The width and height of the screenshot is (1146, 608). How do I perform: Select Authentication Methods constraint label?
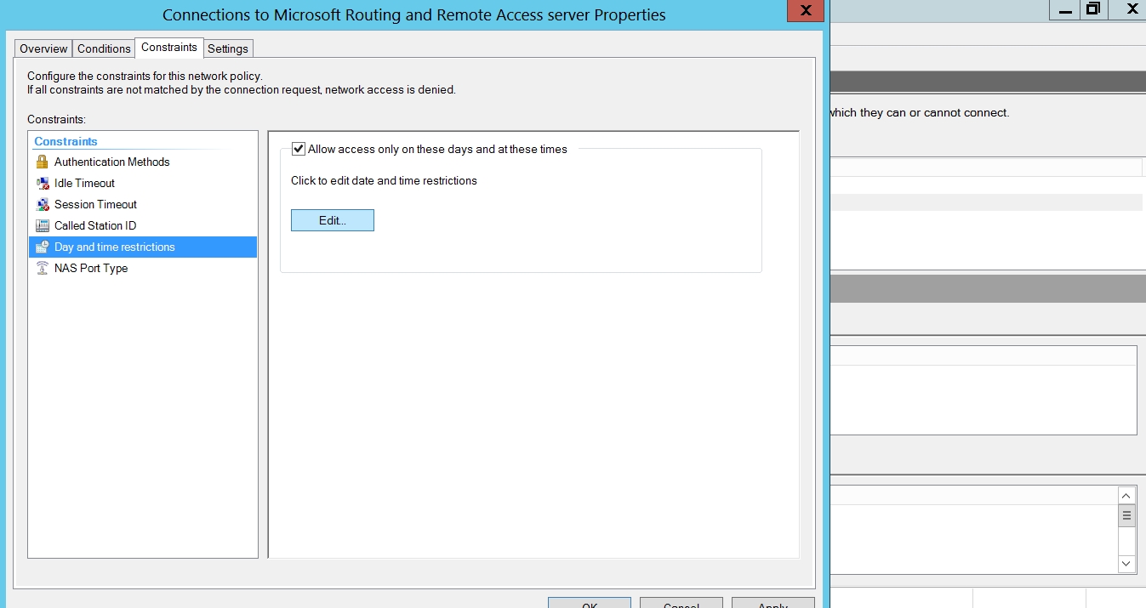click(x=111, y=162)
